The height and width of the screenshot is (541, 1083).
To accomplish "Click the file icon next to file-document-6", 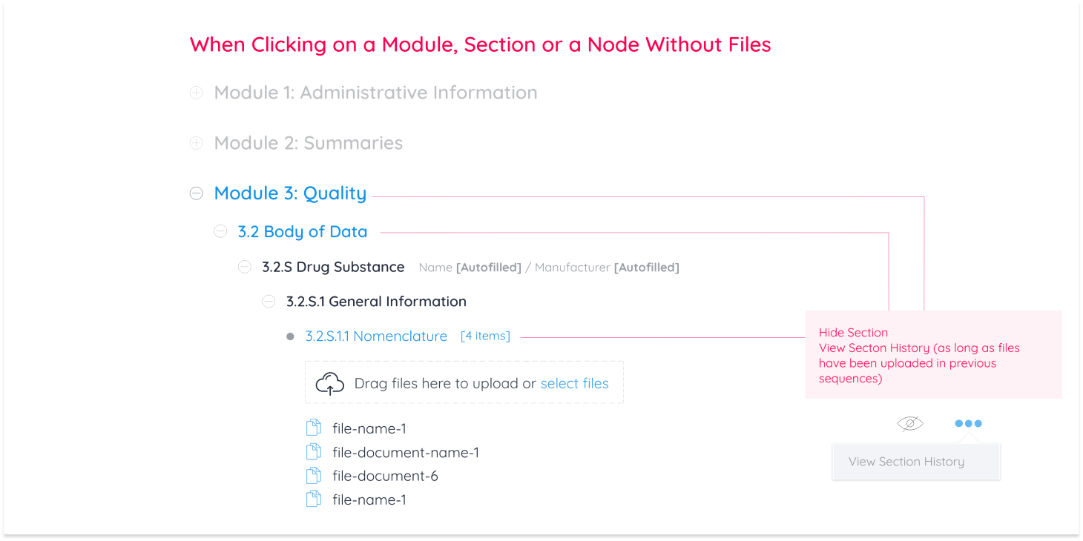I will [x=313, y=475].
